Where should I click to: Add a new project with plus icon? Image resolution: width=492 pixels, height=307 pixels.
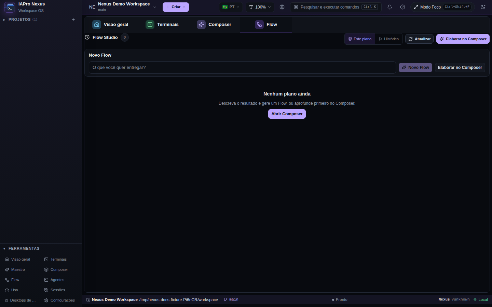(73, 20)
